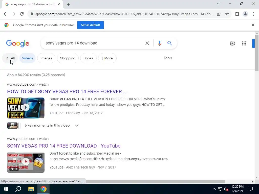Play the ProdiJay video thumbnail (4:23)

(26, 108)
